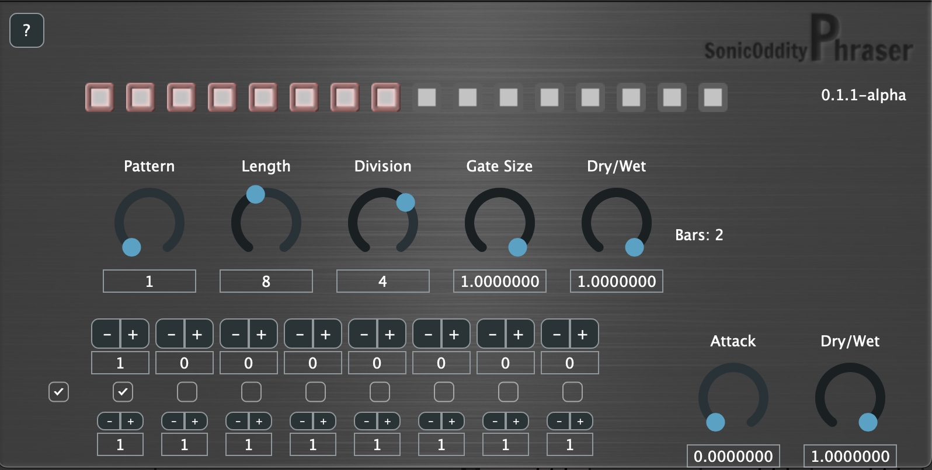Viewport: 932px width, 470px height.
Task: Check the second column's checkbox
Action: click(187, 392)
